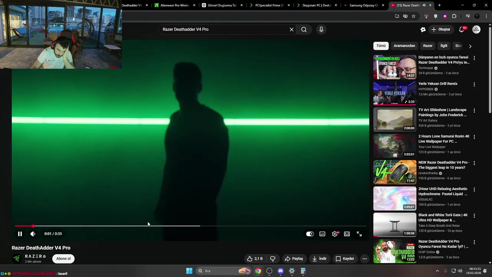Dislike the video
Image resolution: width=492 pixels, height=277 pixels.
[273, 259]
